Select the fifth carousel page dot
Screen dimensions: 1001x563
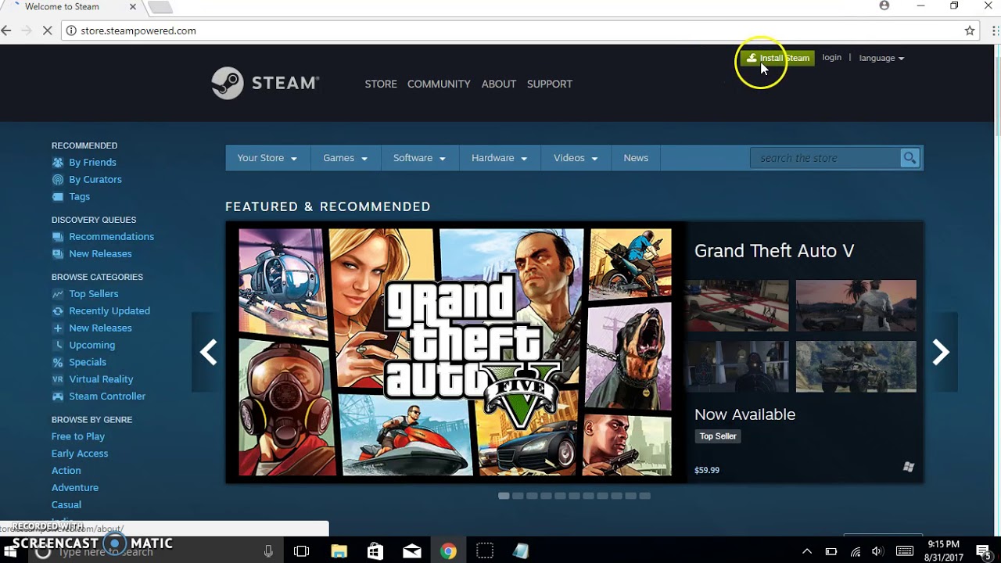[x=560, y=496]
